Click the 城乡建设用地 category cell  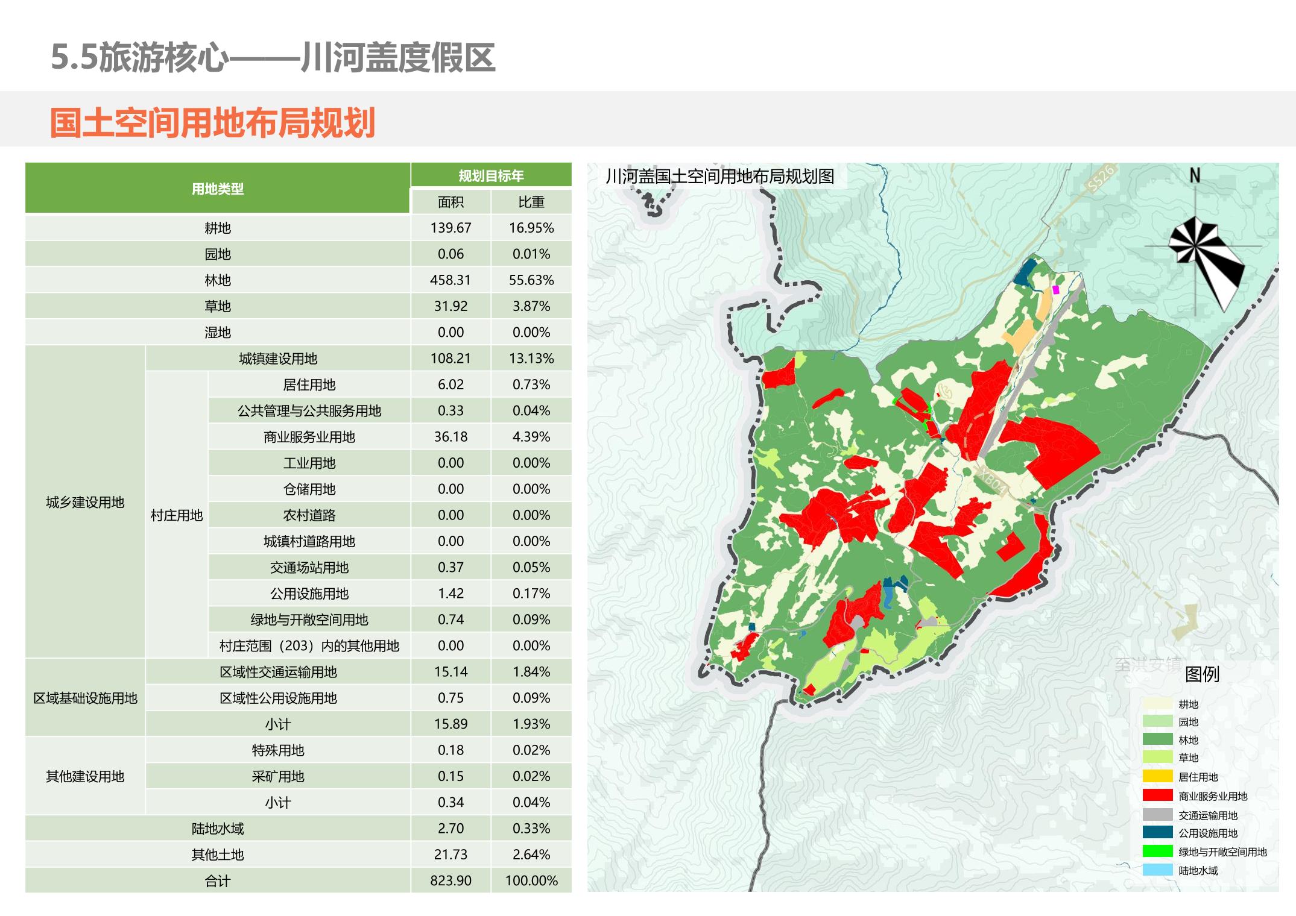85,502
